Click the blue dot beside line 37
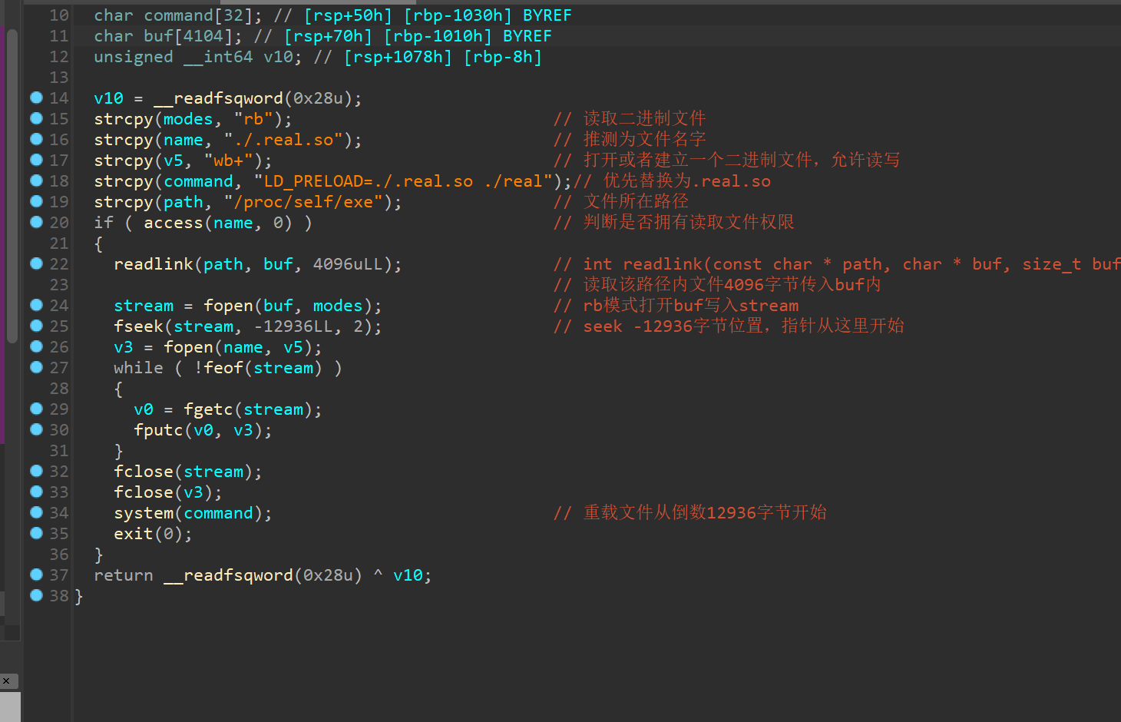1121x722 pixels. tap(36, 575)
